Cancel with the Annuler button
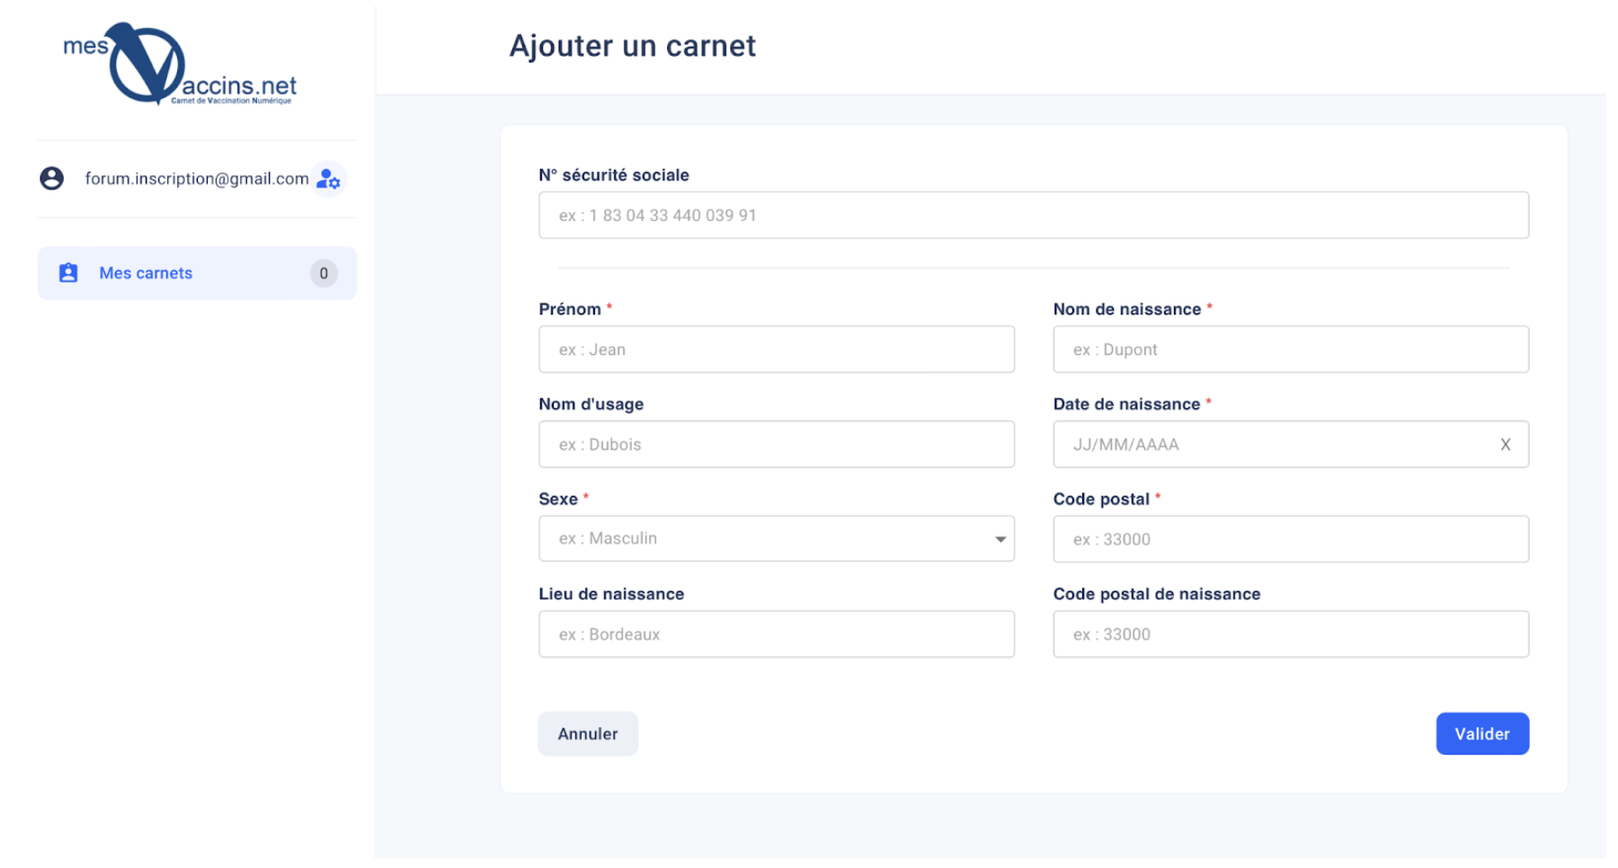 coord(588,734)
